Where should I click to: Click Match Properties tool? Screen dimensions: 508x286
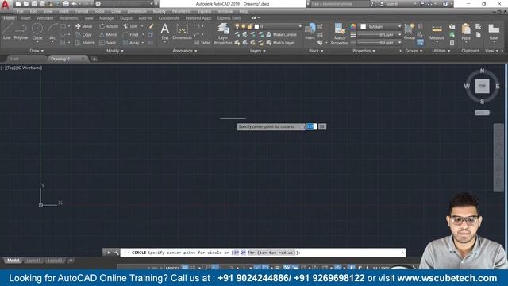pos(340,33)
